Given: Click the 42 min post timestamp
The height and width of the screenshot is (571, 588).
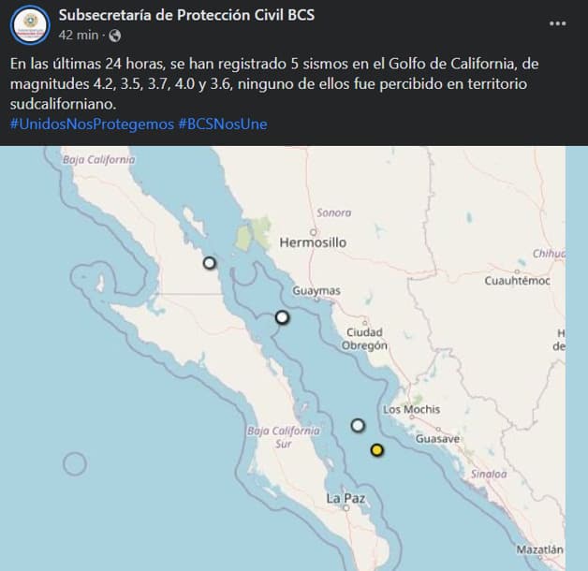Looking at the screenshot, I should click(x=79, y=36).
